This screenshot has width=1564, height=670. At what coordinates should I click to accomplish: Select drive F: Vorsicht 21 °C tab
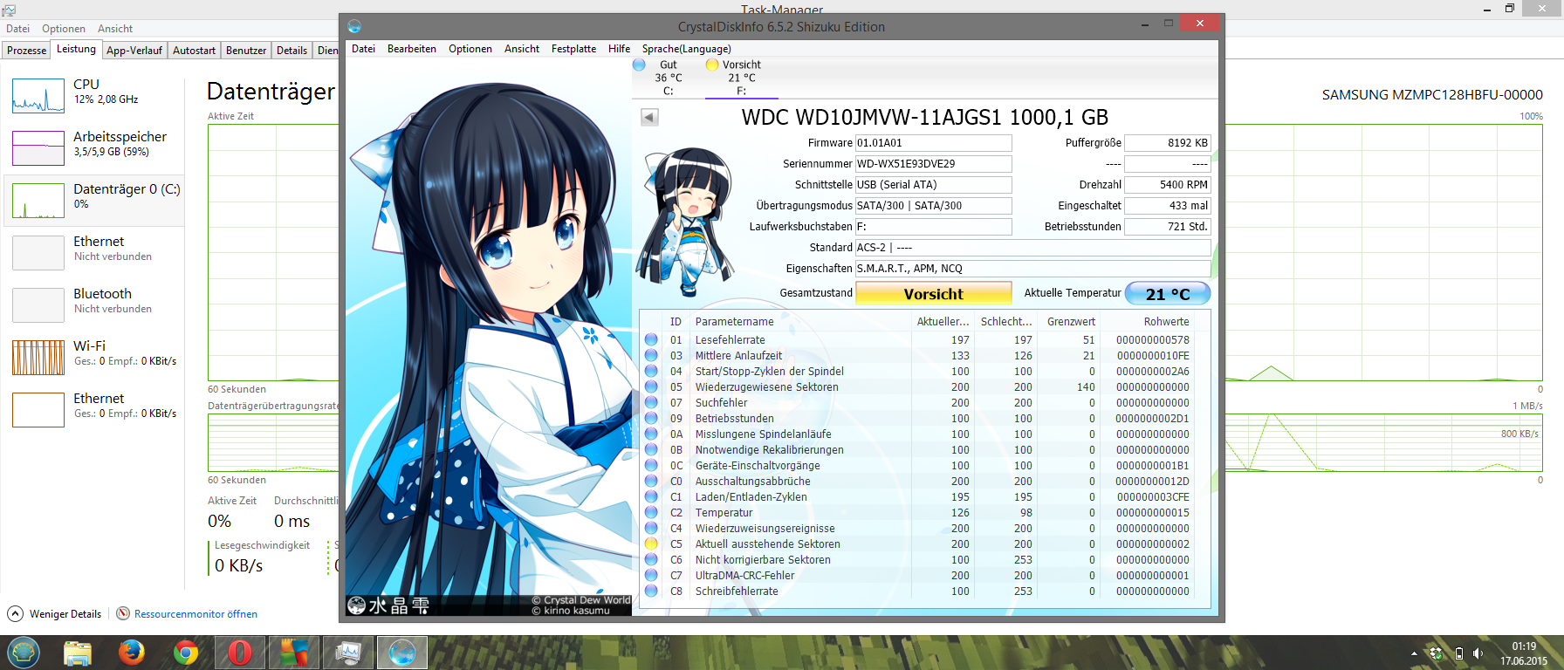[x=741, y=78]
